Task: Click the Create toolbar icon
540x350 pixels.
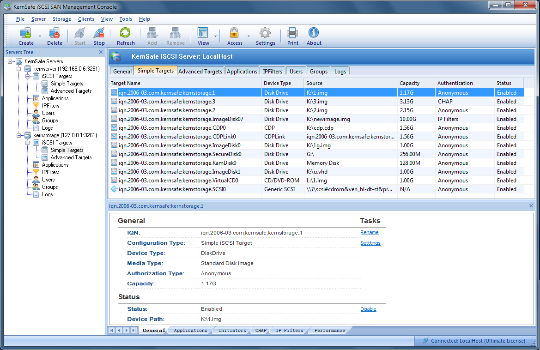Action: point(26,33)
